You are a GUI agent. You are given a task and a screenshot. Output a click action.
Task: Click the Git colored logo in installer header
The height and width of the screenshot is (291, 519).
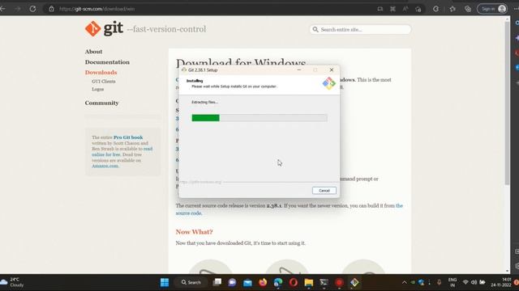[x=328, y=83]
